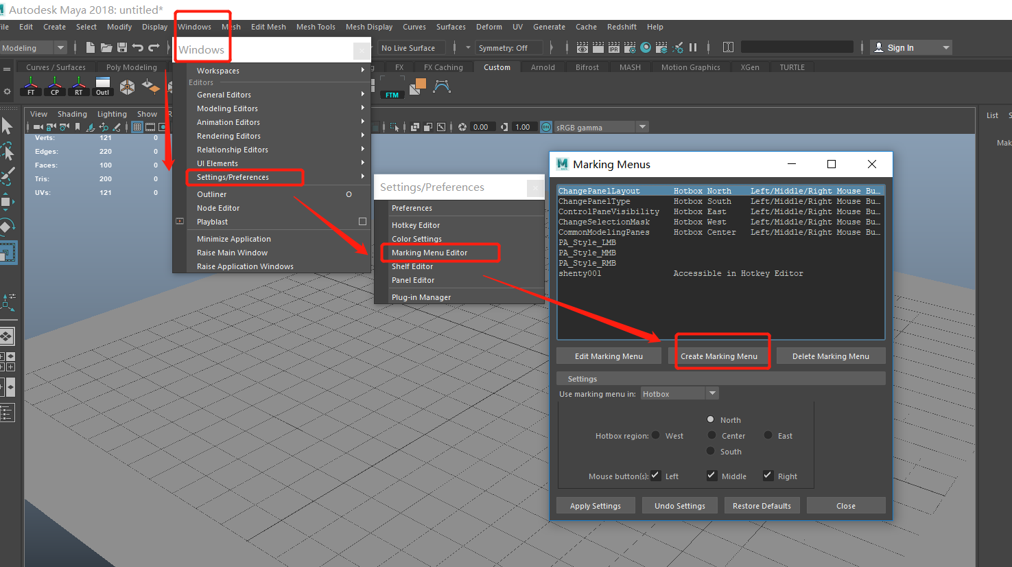Click the viewport gamma value field
The image size is (1012, 567).
click(x=523, y=127)
